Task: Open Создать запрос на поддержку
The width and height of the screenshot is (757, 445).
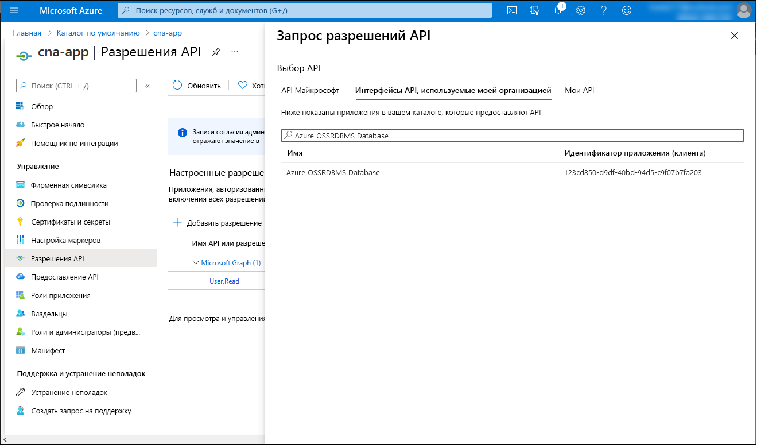Action: 80,411
